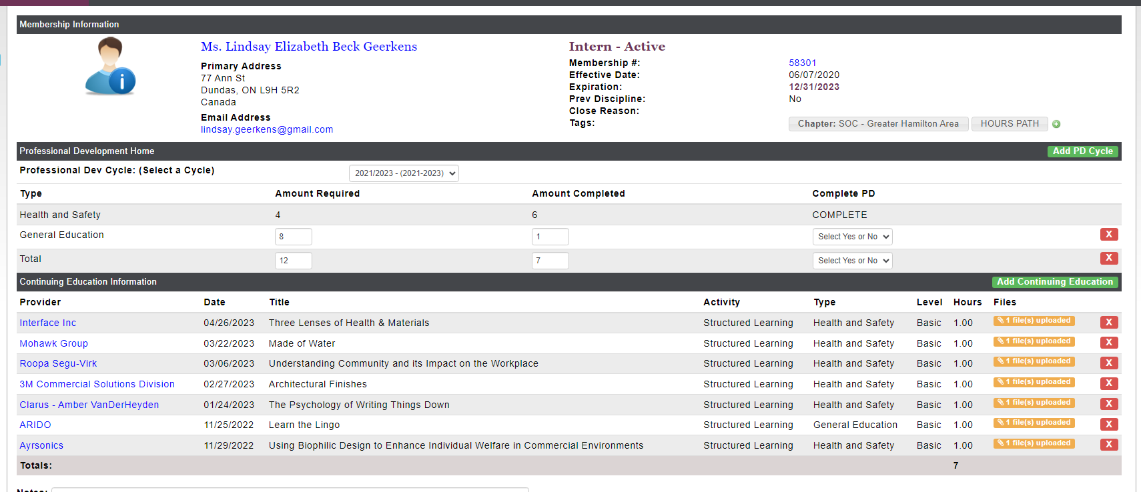The image size is (1141, 492).
Task: Open the Interface Inc provider link
Action: 48,323
